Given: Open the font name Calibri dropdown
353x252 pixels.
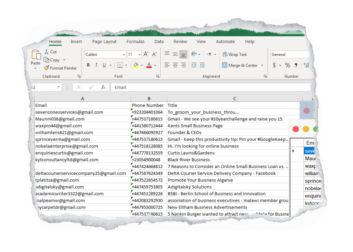Looking at the screenshot, I should (x=124, y=55).
